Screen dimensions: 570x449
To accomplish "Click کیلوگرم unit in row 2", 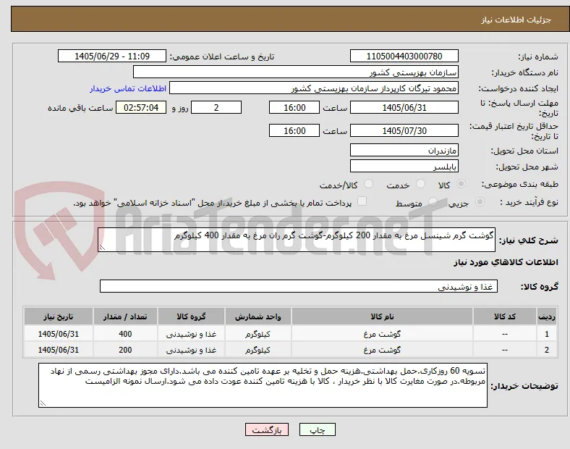I will [x=258, y=350].
